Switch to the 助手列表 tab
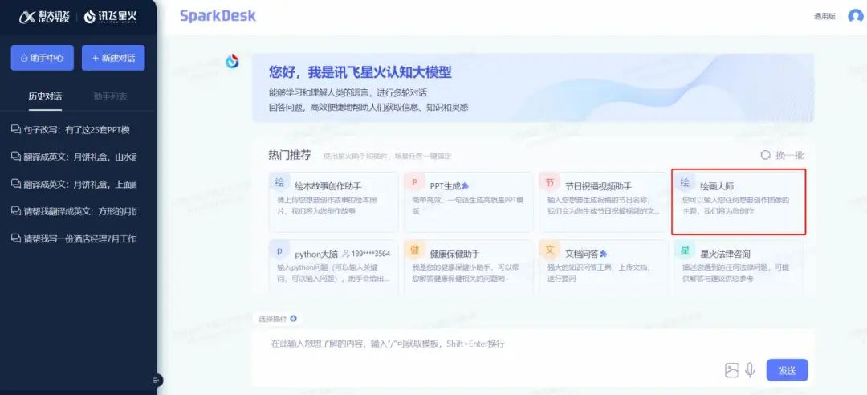 pos(110,96)
